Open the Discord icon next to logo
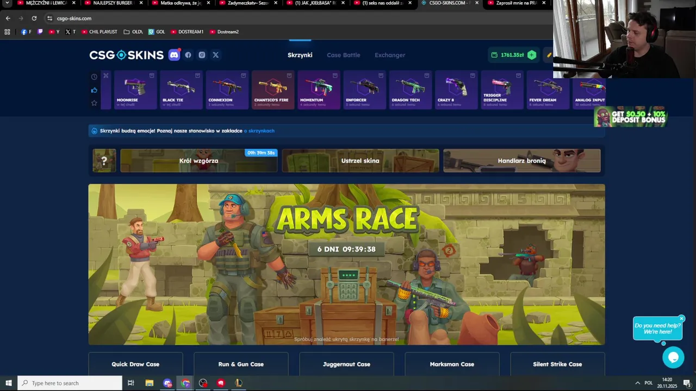This screenshot has width=696, height=391. click(x=174, y=55)
